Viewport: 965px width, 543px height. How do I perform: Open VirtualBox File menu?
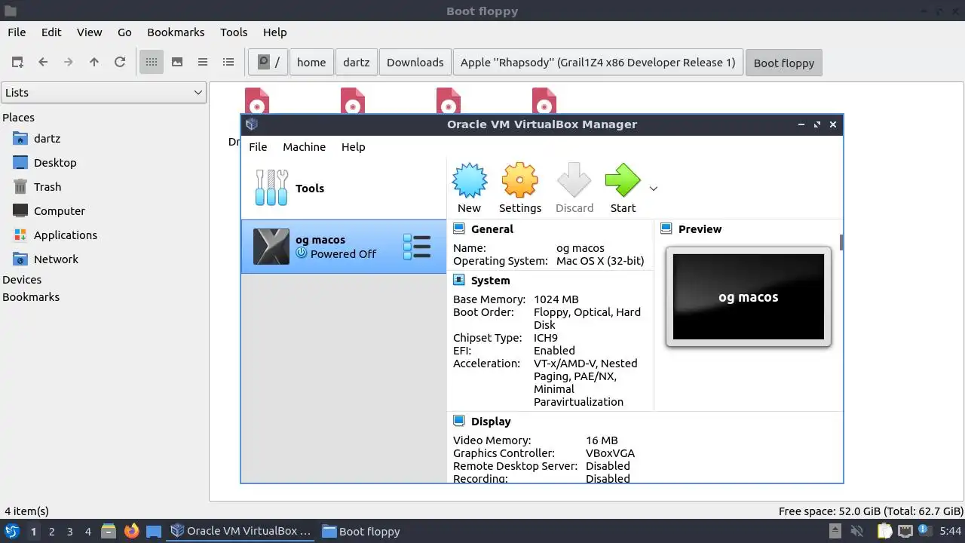258,146
